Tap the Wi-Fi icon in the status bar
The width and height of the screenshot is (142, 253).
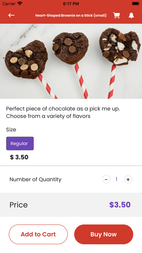click(x=20, y=4)
